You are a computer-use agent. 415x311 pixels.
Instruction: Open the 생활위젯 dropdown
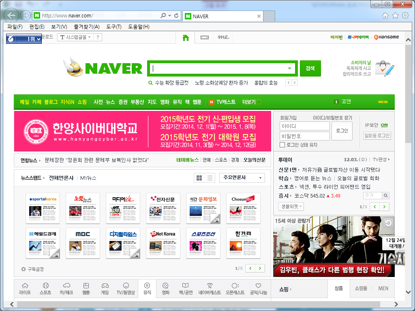[x=291, y=207]
